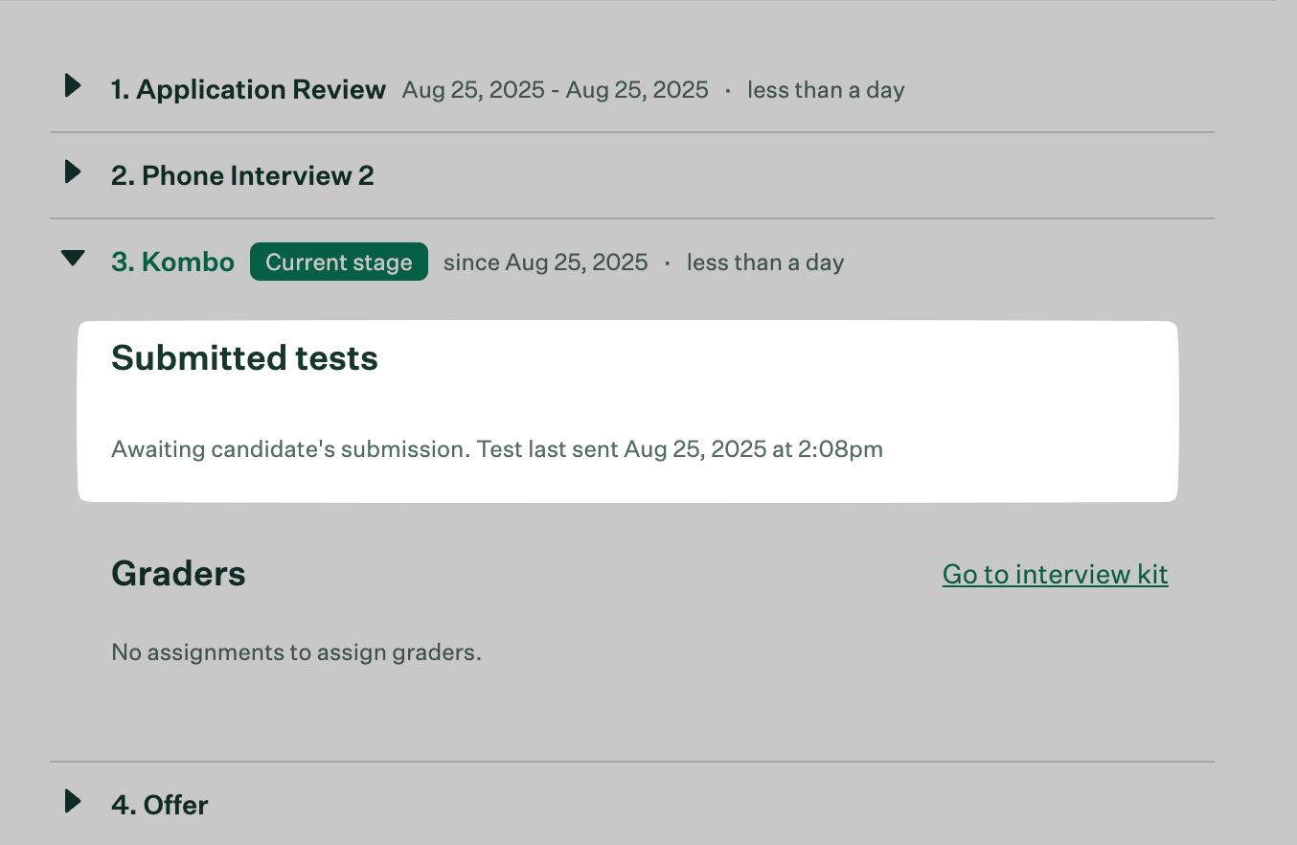Select the 4. Offer stage title
Image resolution: width=1297 pixels, height=845 pixels.
coord(160,805)
